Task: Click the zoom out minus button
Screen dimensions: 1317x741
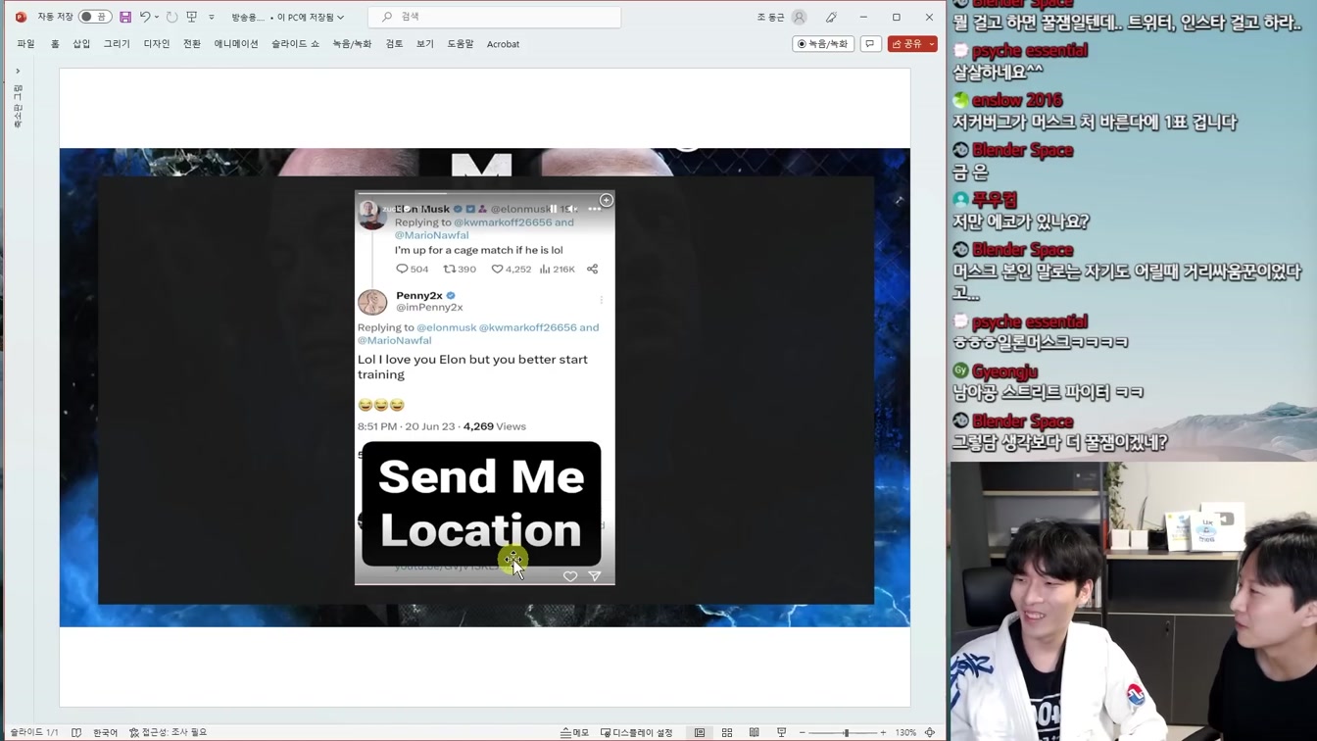Action: coord(802,732)
